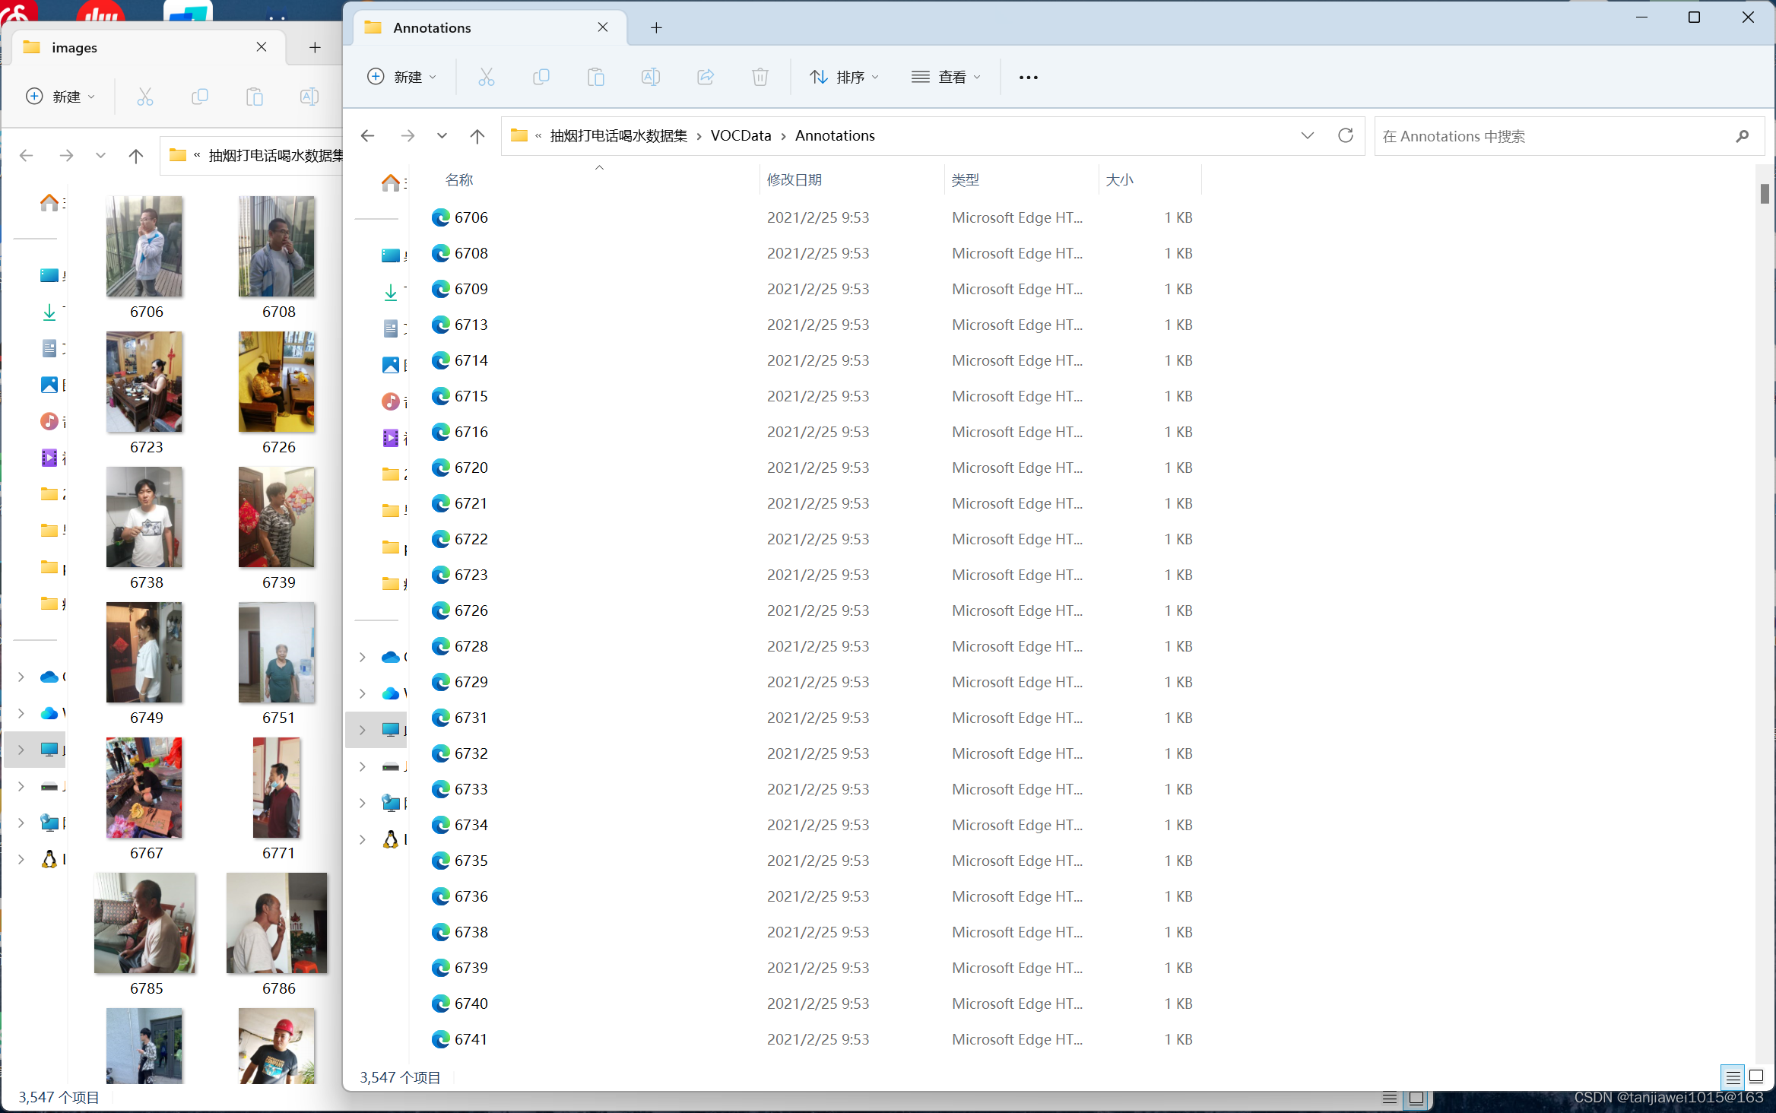Open the three-dots more options menu

click(x=1028, y=77)
